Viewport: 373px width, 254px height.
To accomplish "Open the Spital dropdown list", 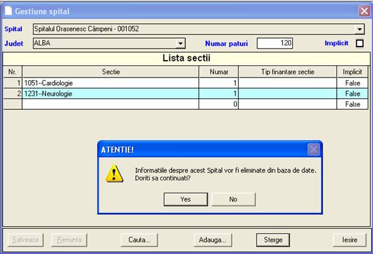I will click(x=359, y=29).
